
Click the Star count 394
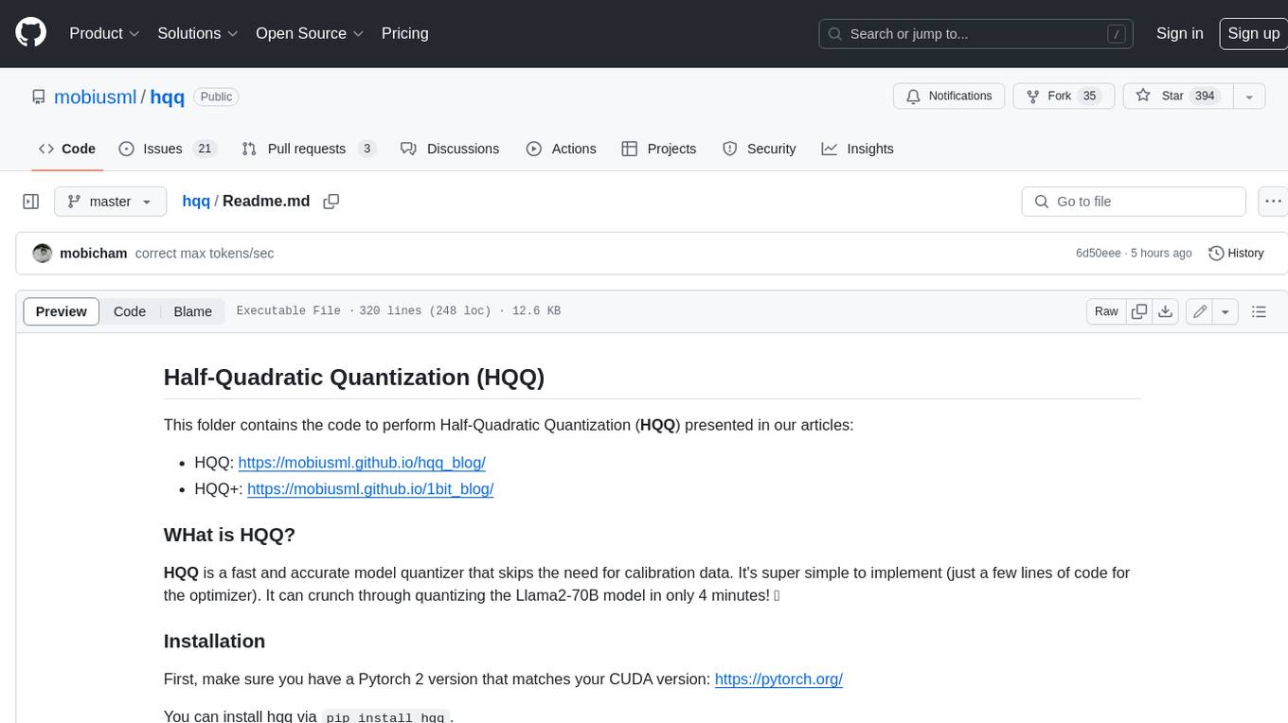[x=1205, y=96]
